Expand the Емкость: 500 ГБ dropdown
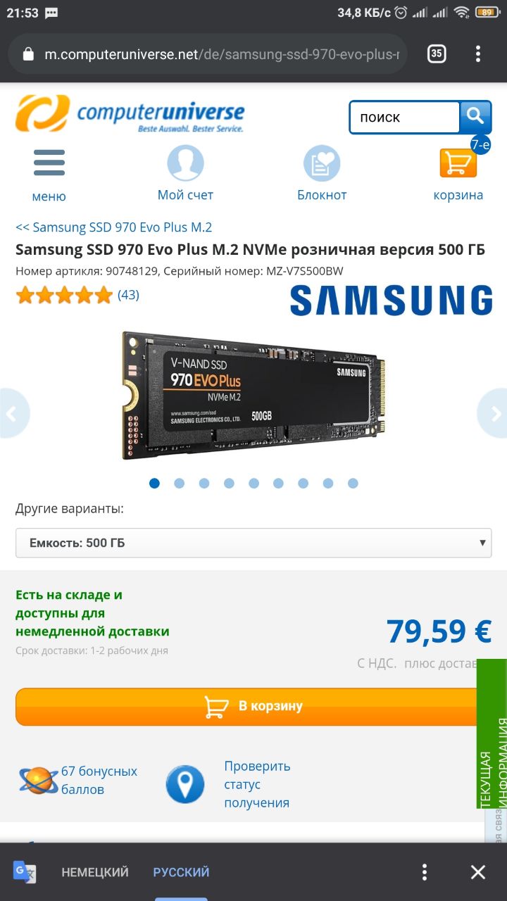The image size is (507, 901). tap(254, 543)
